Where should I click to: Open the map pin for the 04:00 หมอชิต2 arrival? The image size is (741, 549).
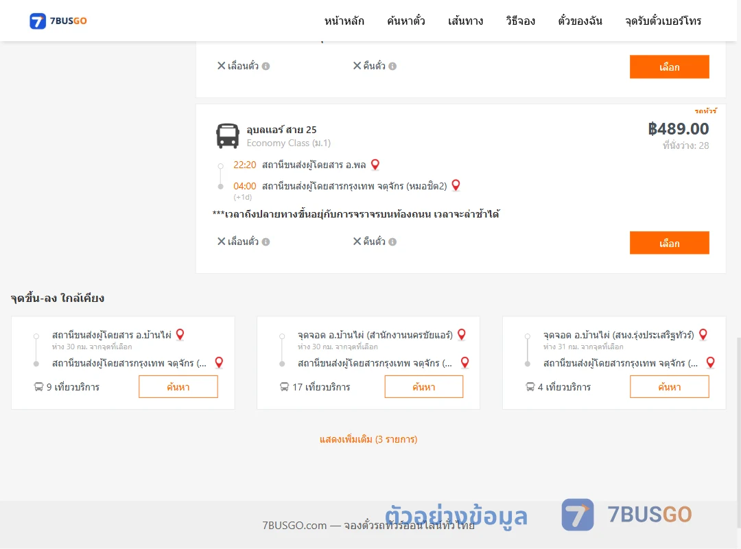pos(456,185)
